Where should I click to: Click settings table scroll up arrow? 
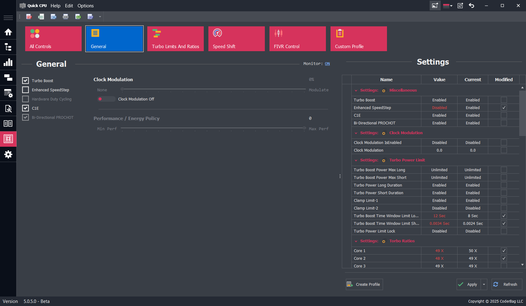[x=523, y=88]
